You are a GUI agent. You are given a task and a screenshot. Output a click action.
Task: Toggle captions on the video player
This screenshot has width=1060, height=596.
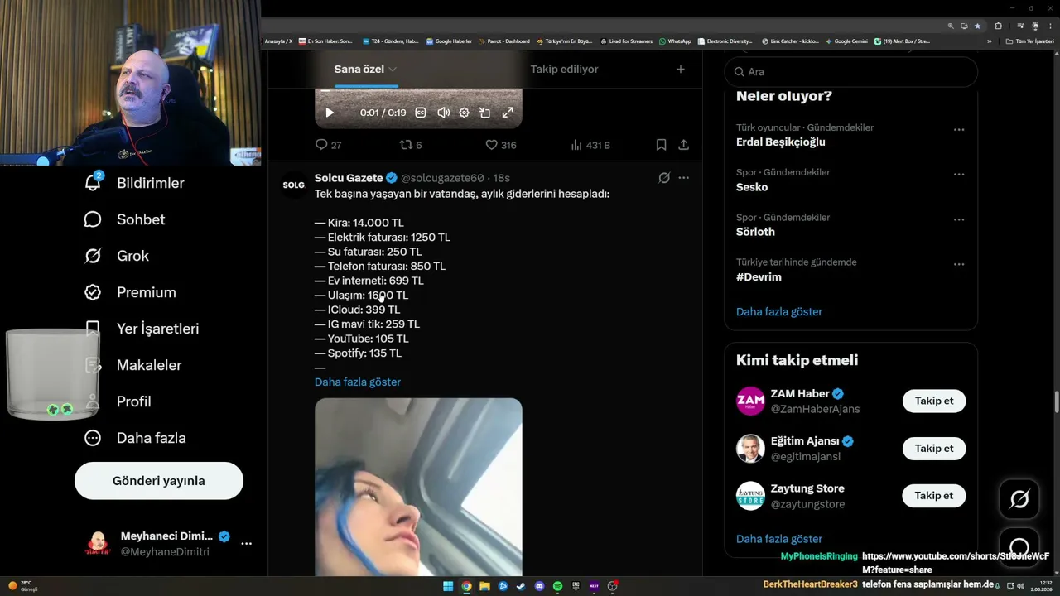pos(420,113)
